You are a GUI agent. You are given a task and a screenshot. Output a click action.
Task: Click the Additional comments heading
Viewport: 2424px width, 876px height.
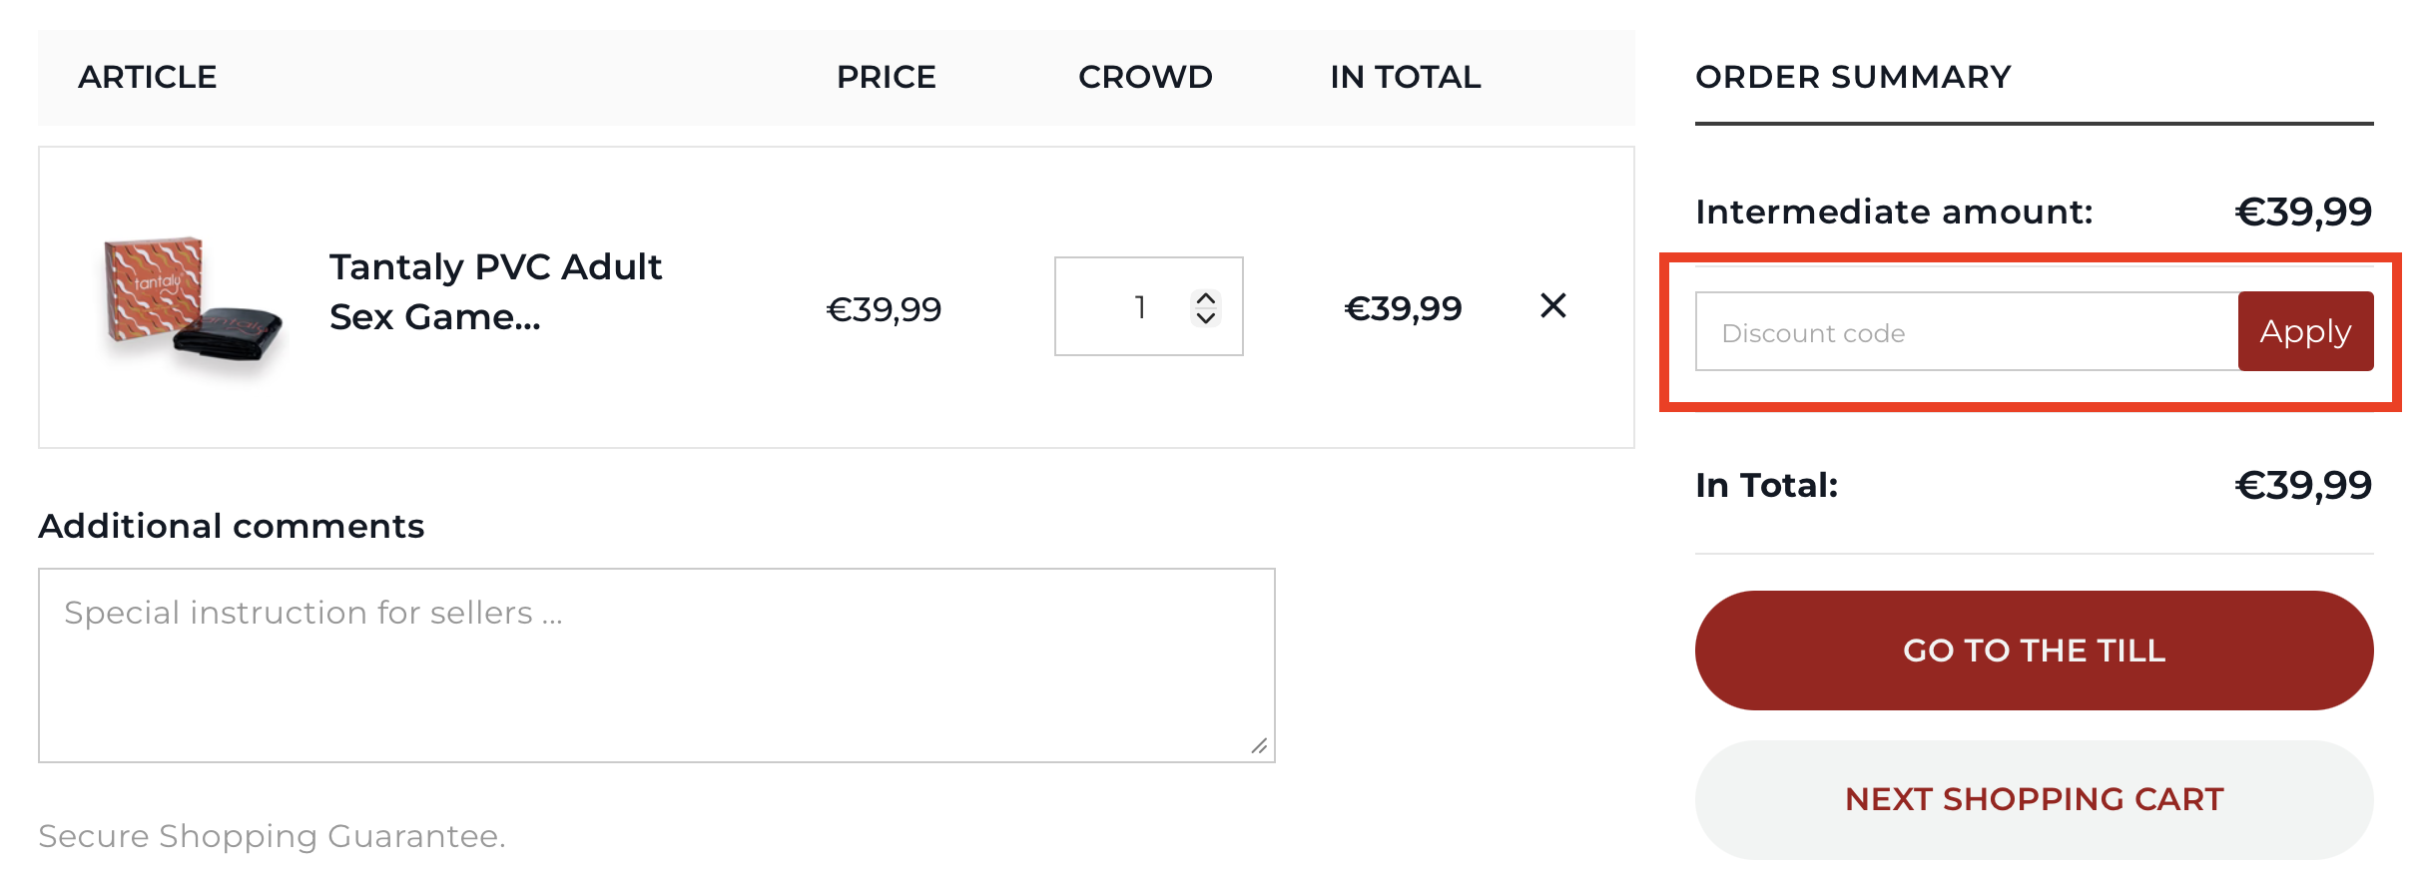pyautogui.click(x=232, y=526)
